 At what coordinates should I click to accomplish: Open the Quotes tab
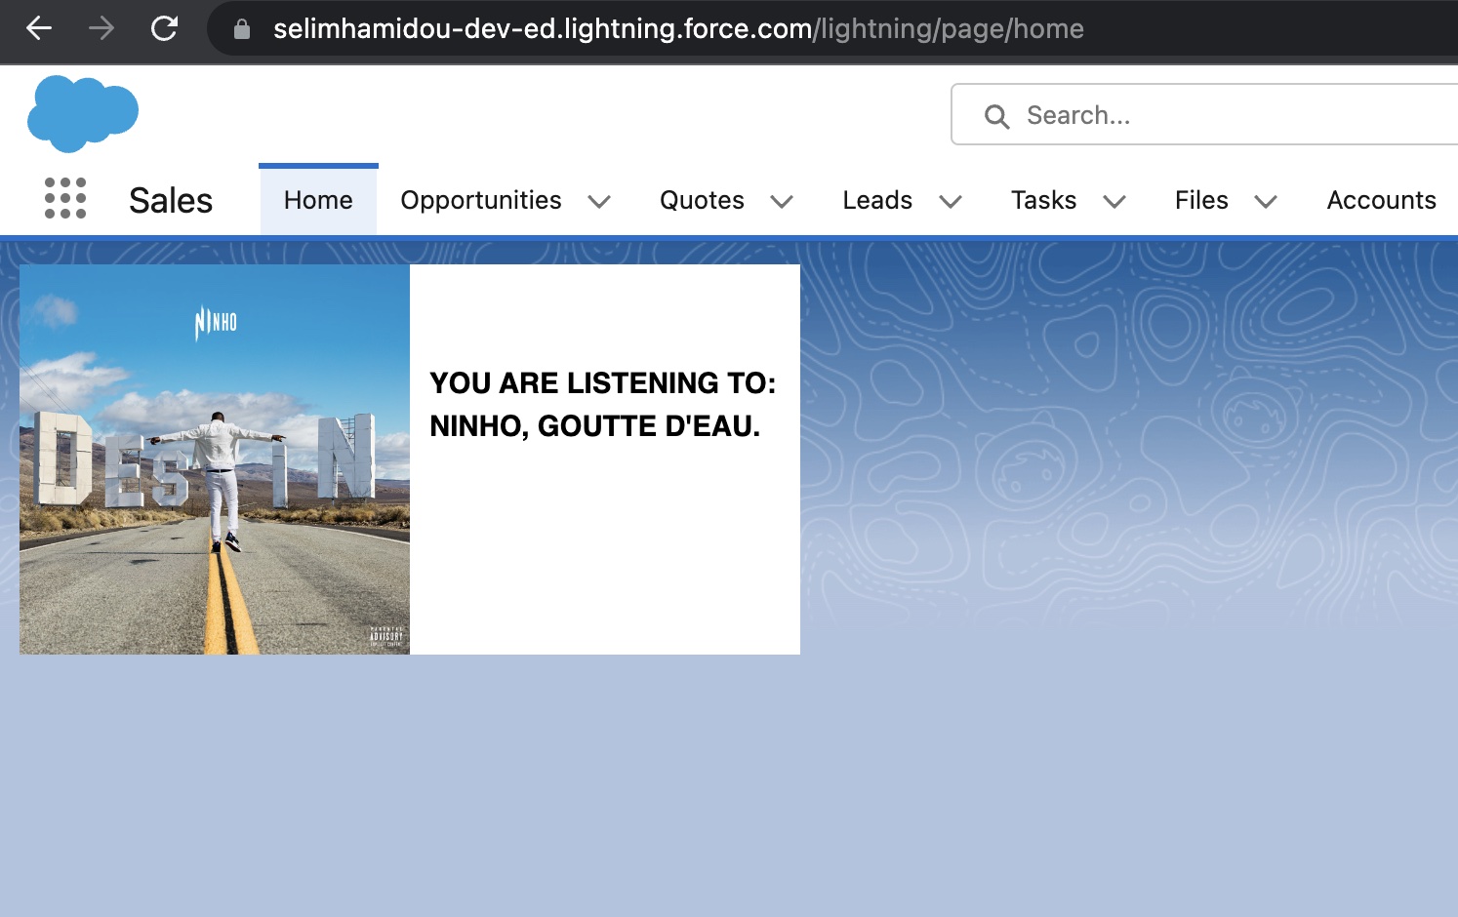pyautogui.click(x=702, y=200)
